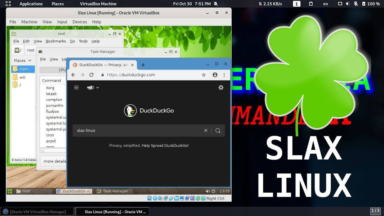
Task: Open browser three-dot menu
Action: click(x=224, y=75)
